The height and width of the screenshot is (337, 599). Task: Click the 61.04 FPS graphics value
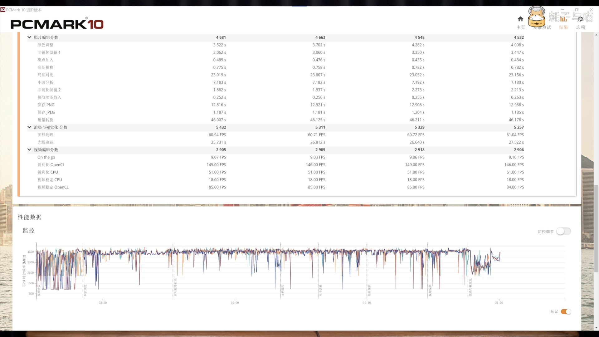coord(515,135)
